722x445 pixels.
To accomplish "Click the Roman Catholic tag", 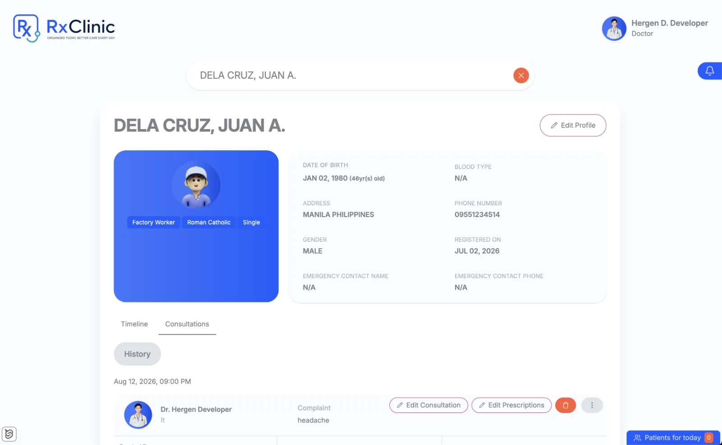I will point(209,222).
